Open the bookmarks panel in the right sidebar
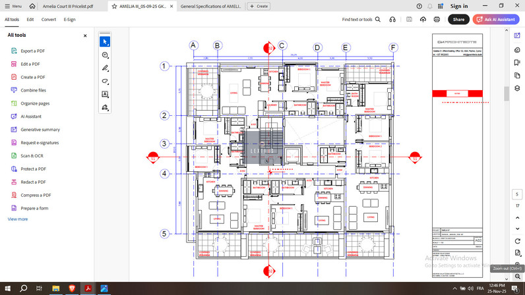525x295 pixels. coord(516,63)
